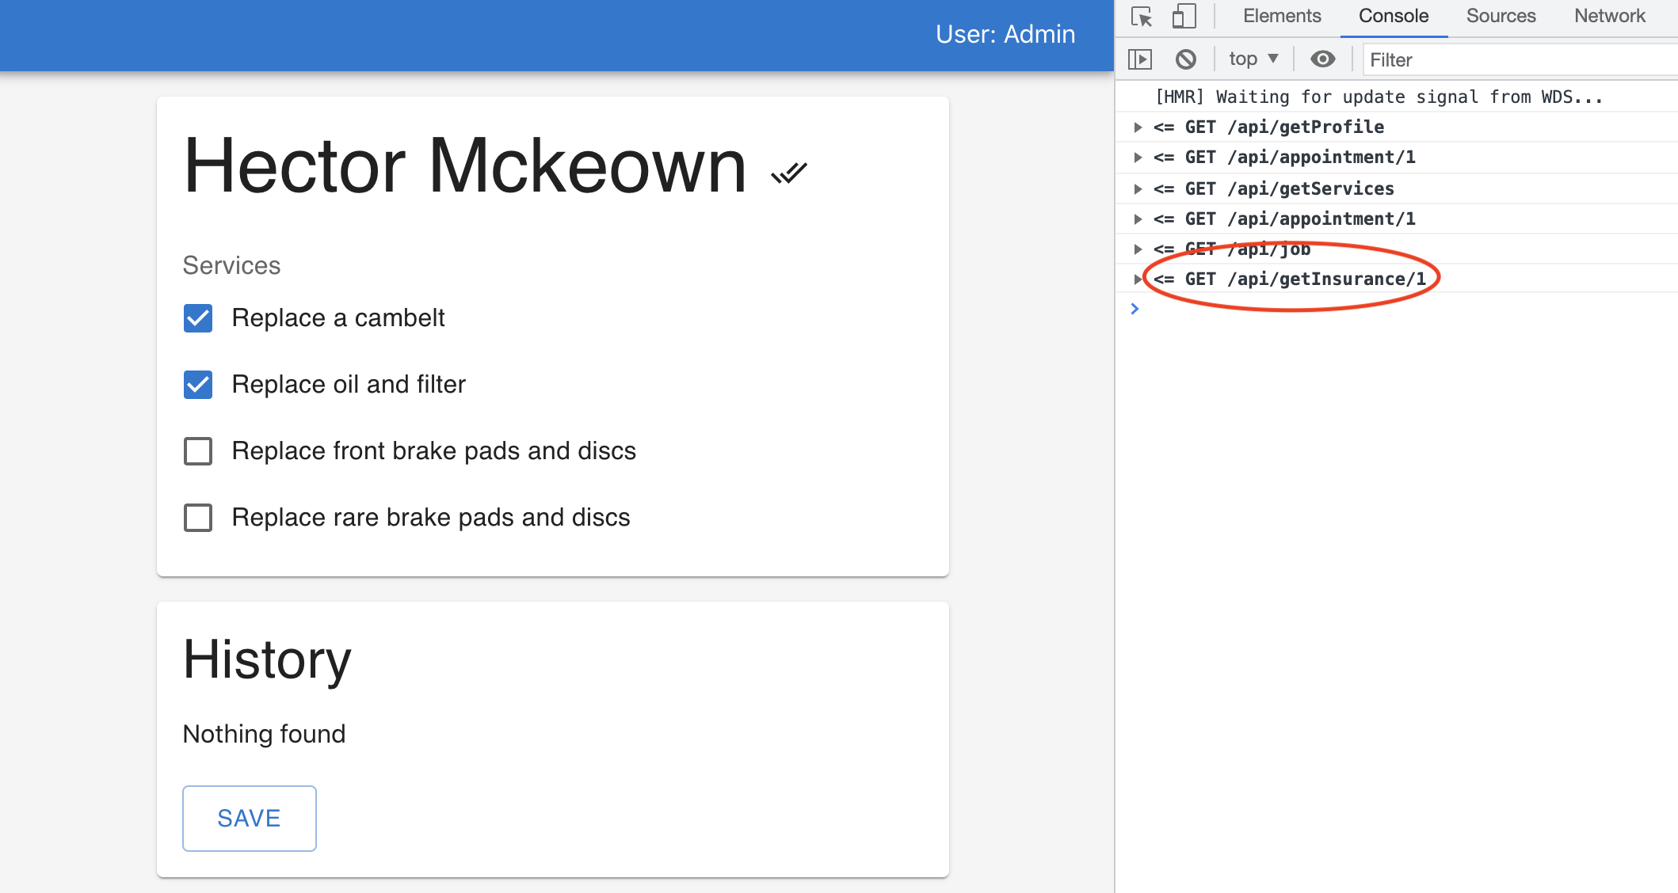This screenshot has height=893, width=1678.
Task: Switch to the Elements tab
Action: point(1281,17)
